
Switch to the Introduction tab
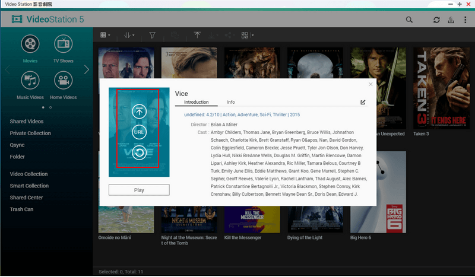pyautogui.click(x=197, y=102)
